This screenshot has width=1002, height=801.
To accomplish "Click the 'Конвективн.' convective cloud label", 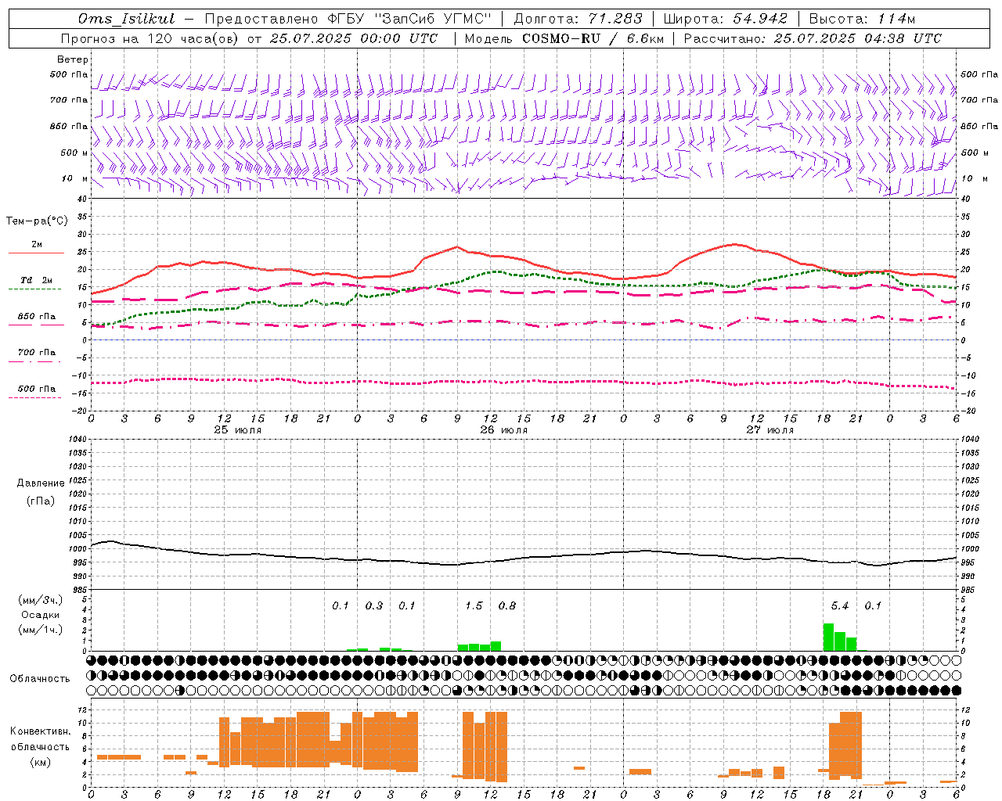I will (x=40, y=731).
